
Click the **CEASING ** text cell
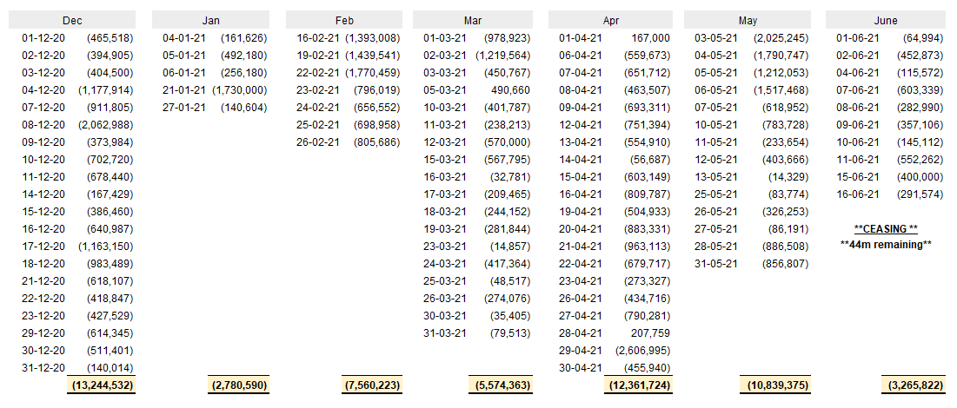coord(887,228)
